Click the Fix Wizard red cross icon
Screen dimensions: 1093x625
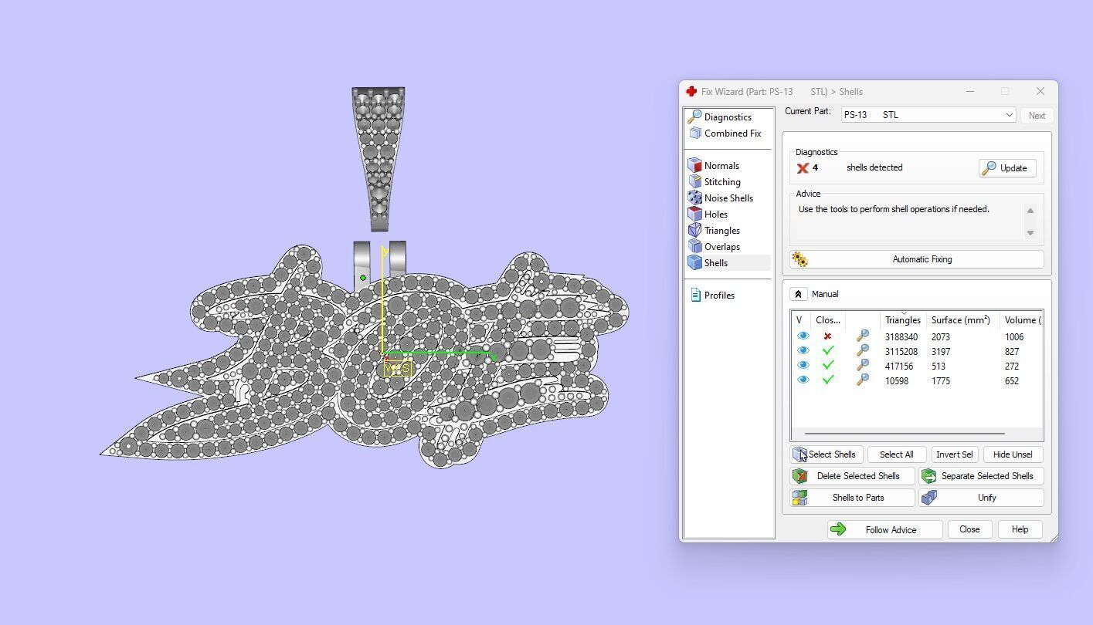pos(691,91)
